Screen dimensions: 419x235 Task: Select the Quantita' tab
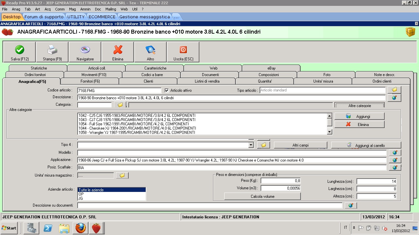click(265, 81)
